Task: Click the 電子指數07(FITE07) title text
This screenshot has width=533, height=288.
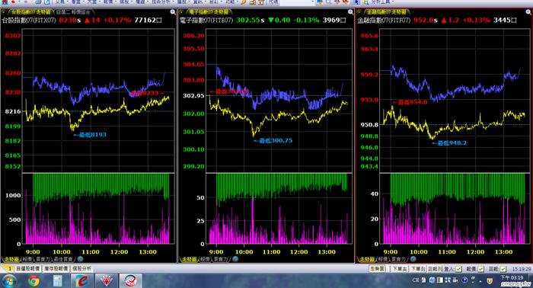Action: (206, 20)
